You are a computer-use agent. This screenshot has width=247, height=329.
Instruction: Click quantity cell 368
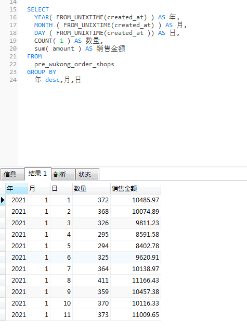click(x=92, y=212)
